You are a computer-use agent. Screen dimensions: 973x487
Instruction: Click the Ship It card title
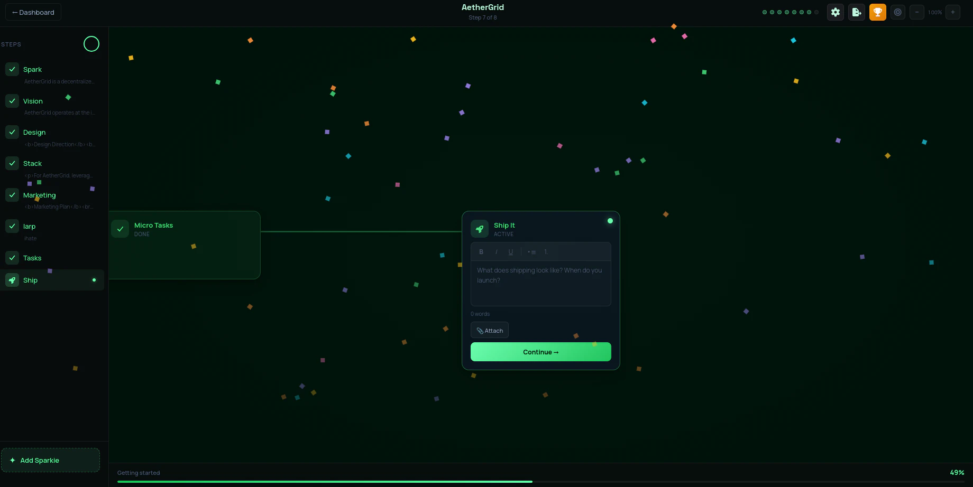(504, 225)
